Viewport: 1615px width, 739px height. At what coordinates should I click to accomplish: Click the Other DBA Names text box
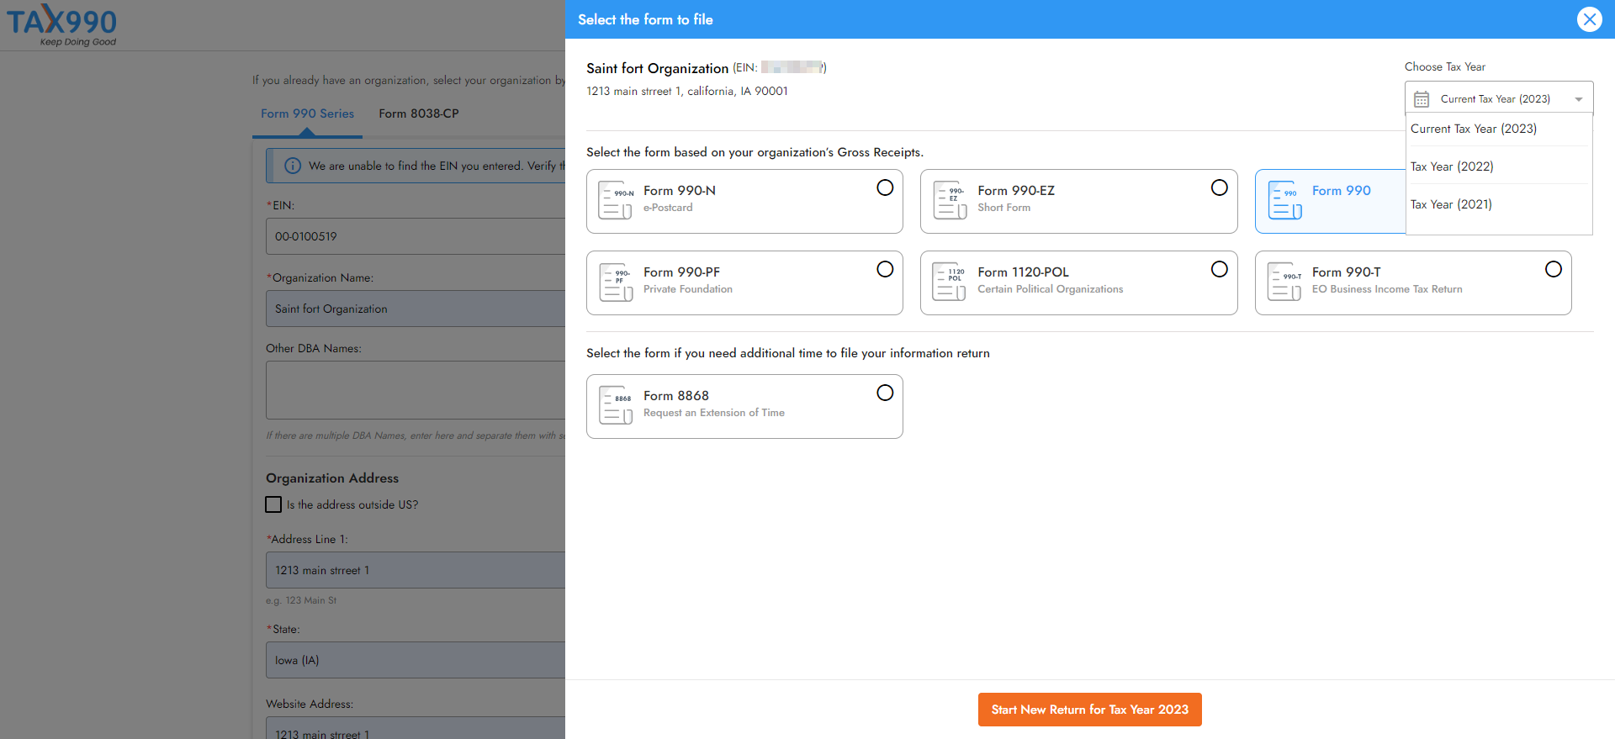coord(416,390)
